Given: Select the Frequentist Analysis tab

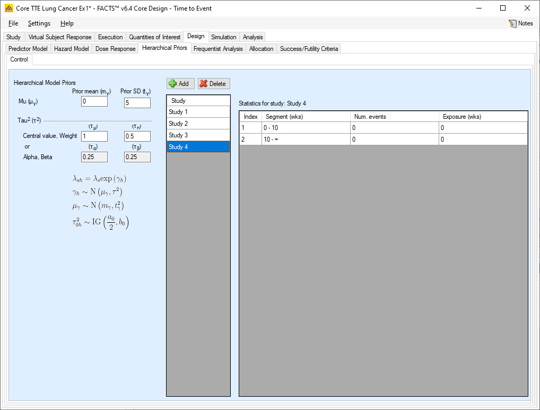Looking at the screenshot, I should (218, 49).
